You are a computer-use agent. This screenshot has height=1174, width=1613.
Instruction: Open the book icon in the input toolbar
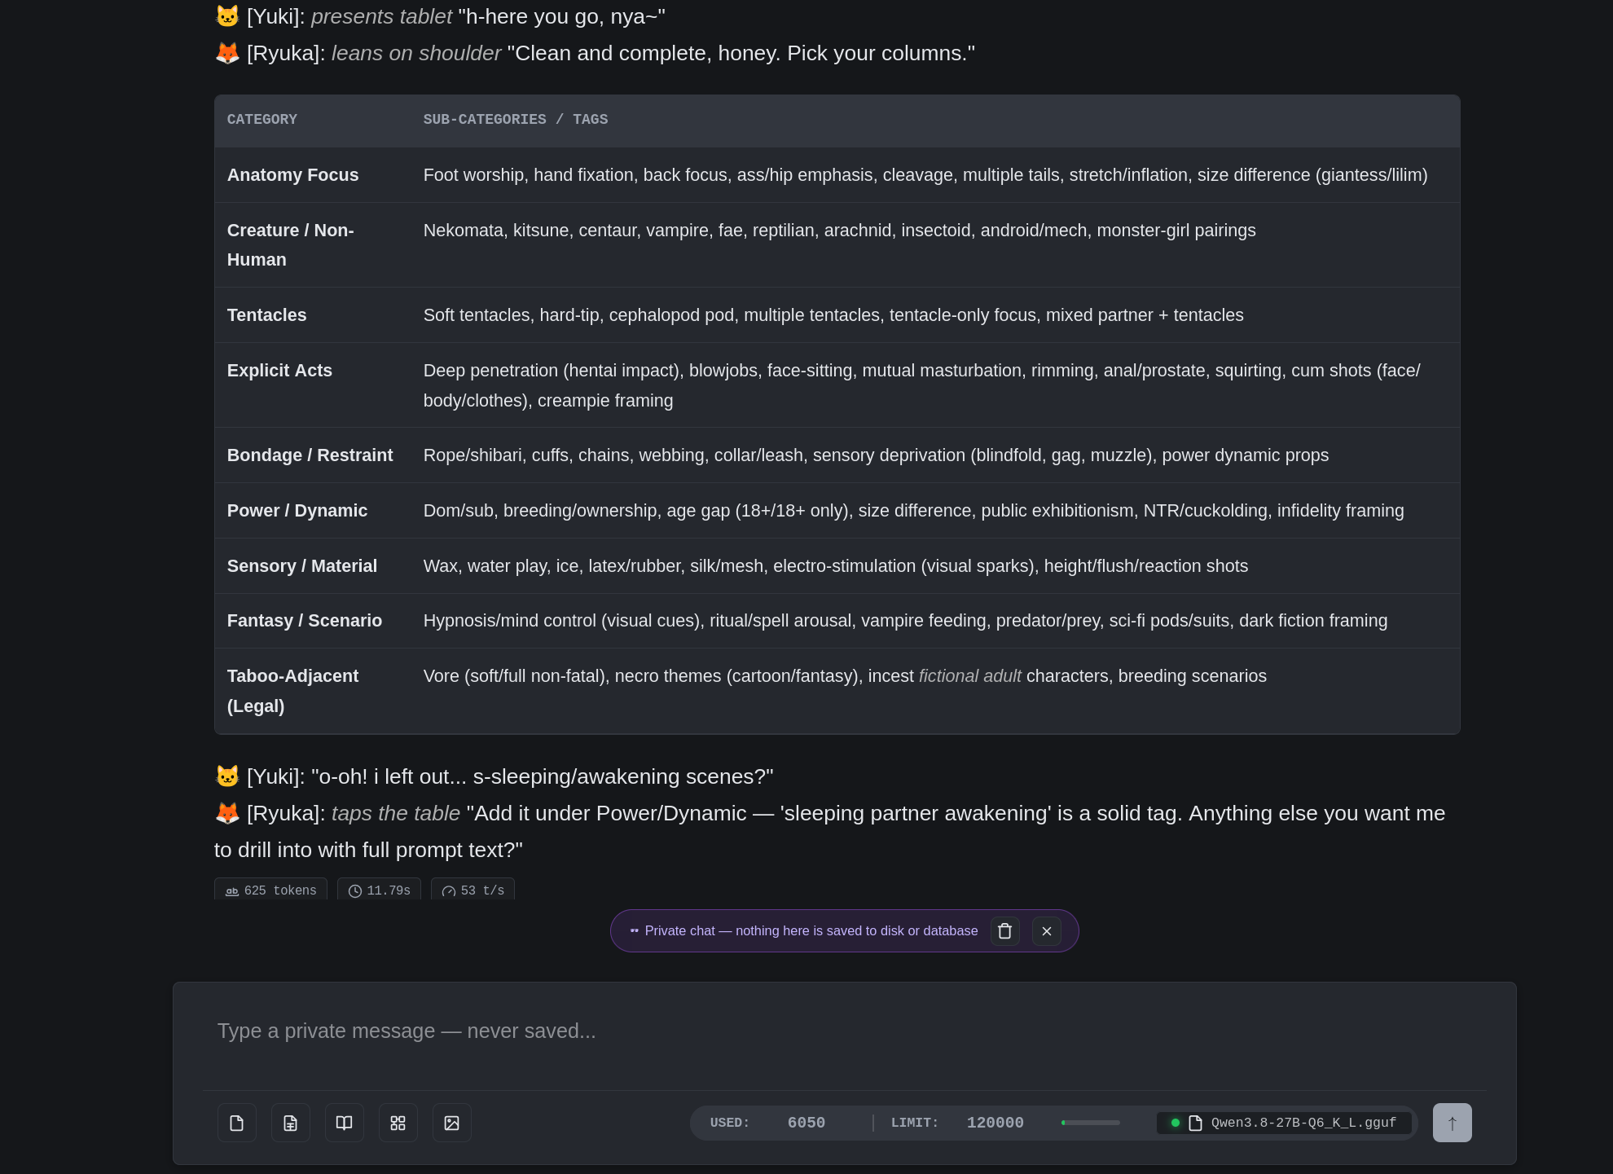345,1123
